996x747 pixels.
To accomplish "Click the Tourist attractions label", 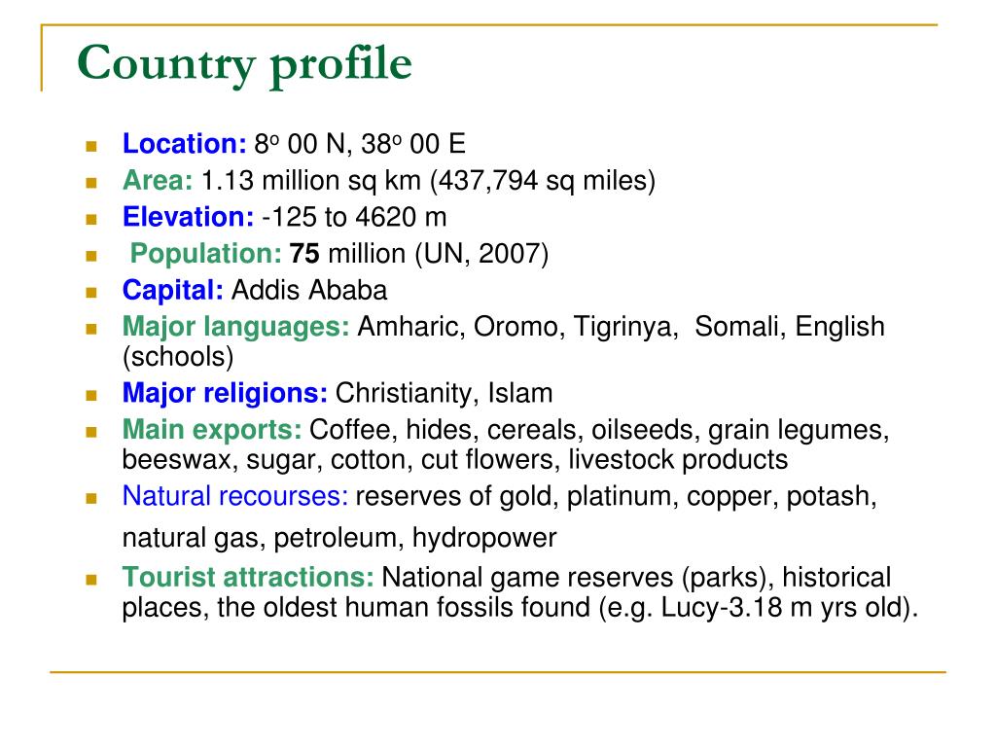I will (248, 578).
